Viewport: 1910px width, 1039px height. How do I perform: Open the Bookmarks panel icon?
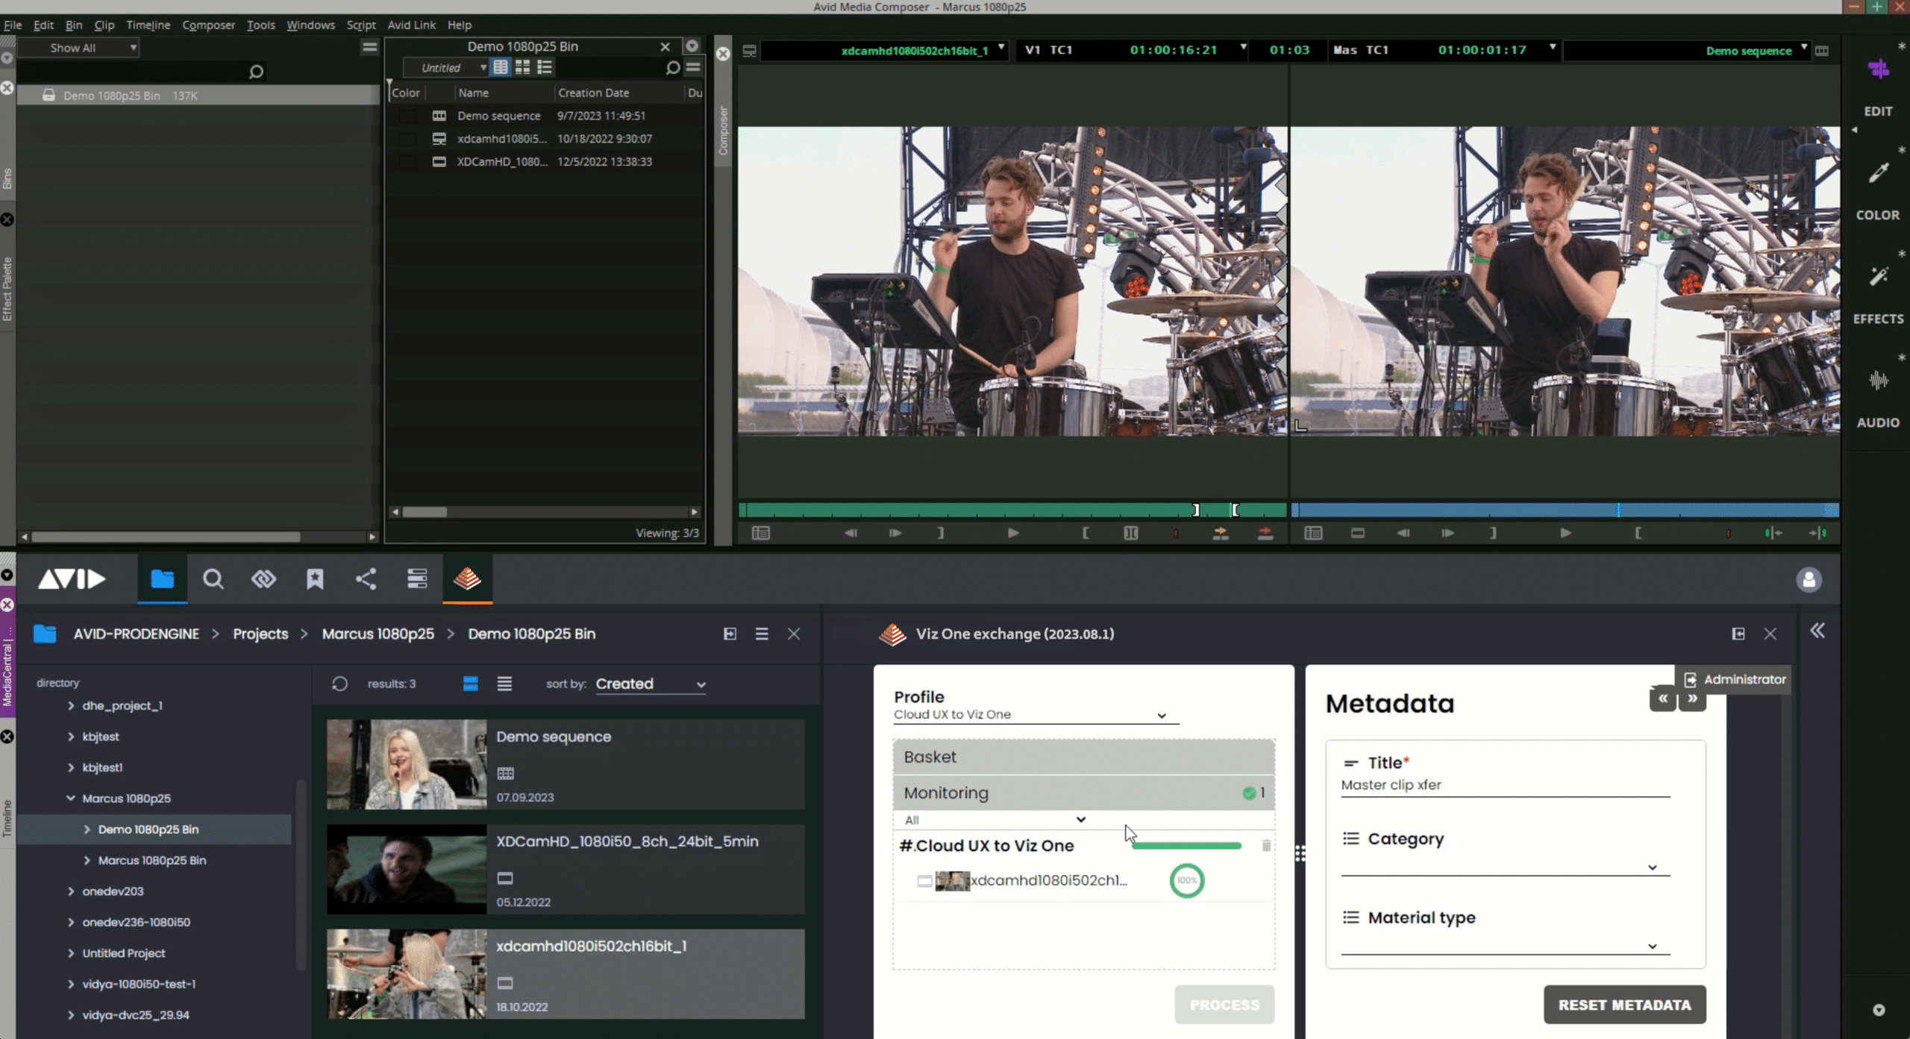tap(315, 579)
